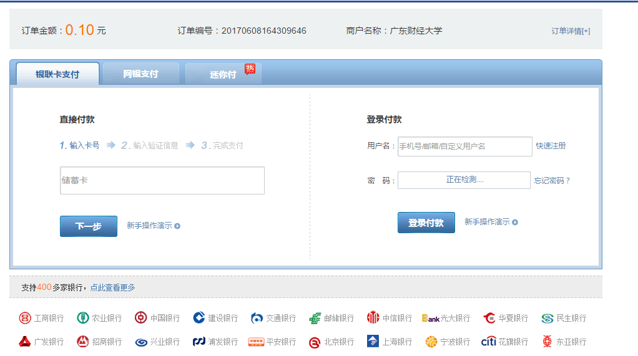638x356 pixels.
Task: Switch to the 网银支付 tab
Action: (140, 74)
